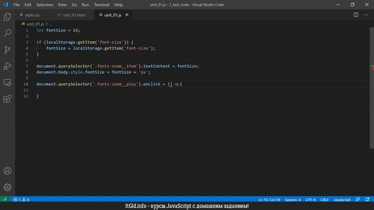Click line number 10 in gutter

click(x=26, y=84)
